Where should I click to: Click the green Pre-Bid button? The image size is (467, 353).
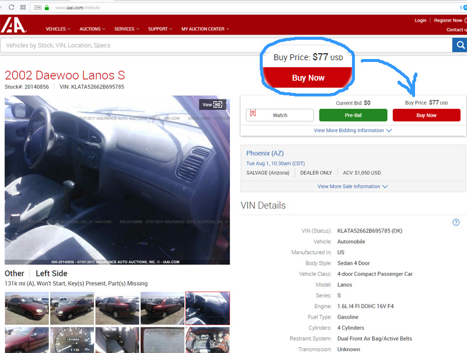click(x=353, y=115)
